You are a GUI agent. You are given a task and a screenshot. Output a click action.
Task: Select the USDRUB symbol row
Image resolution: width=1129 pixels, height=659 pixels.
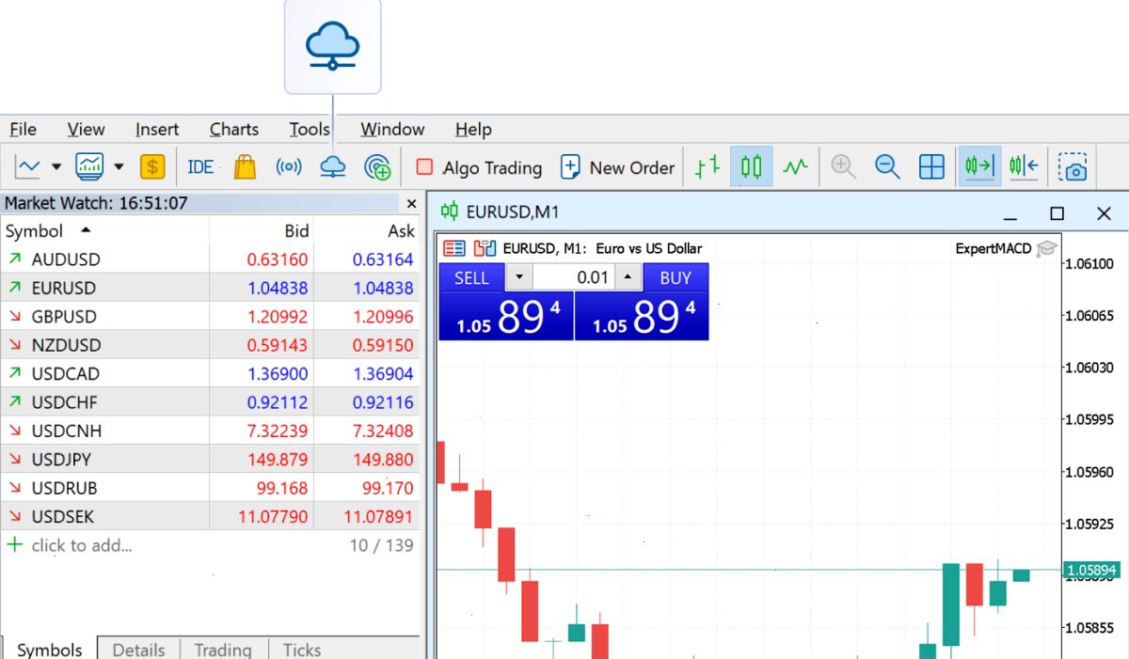[210, 488]
